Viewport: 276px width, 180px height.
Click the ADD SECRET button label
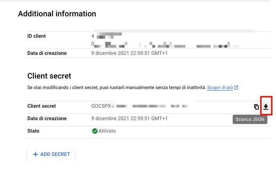55,154
